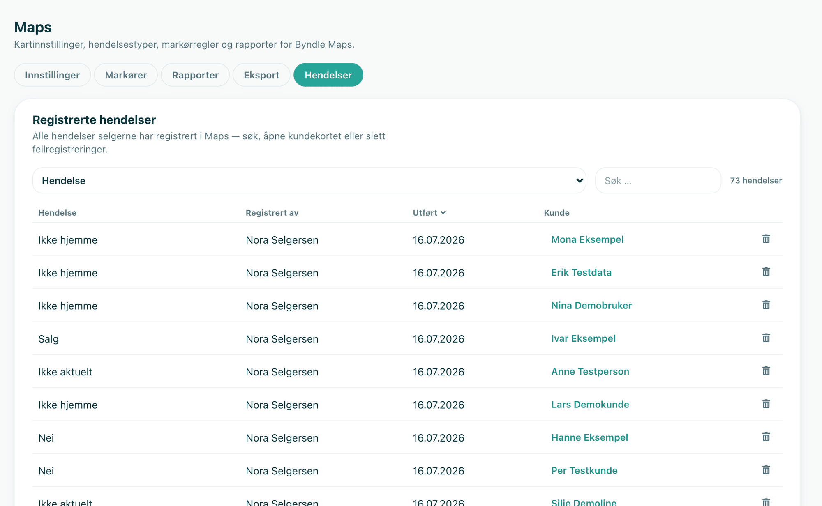
Task: Click trash icon for Lars Demokunde
Action: coord(766,404)
